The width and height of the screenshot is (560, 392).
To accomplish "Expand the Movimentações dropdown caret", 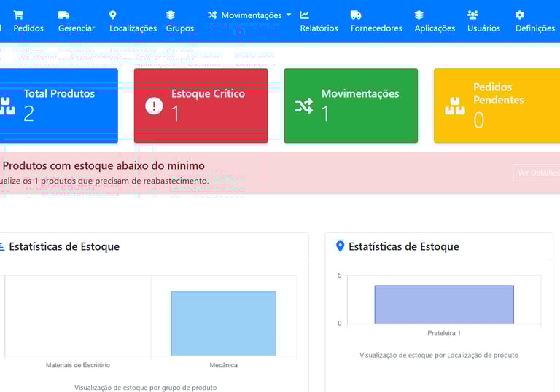I will (289, 15).
